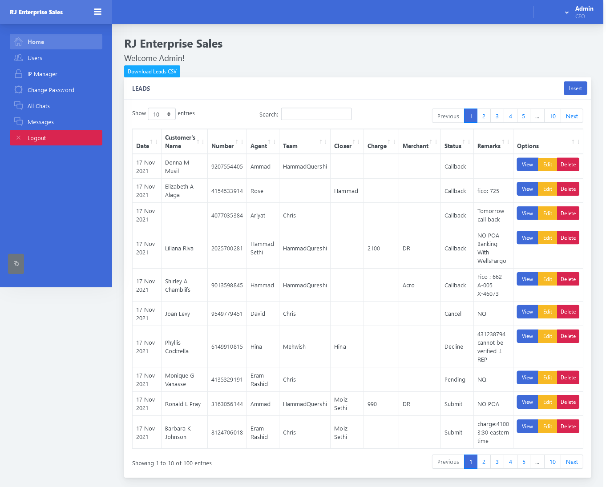606x487 pixels.
Task: Open the show entries count dropdown
Action: click(x=162, y=114)
